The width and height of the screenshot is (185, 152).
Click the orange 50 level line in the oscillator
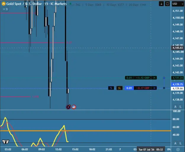tap(86, 131)
